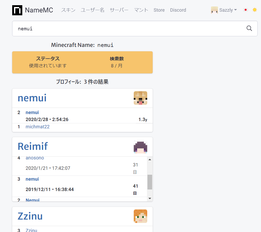Open the スキン menu

tap(68, 10)
